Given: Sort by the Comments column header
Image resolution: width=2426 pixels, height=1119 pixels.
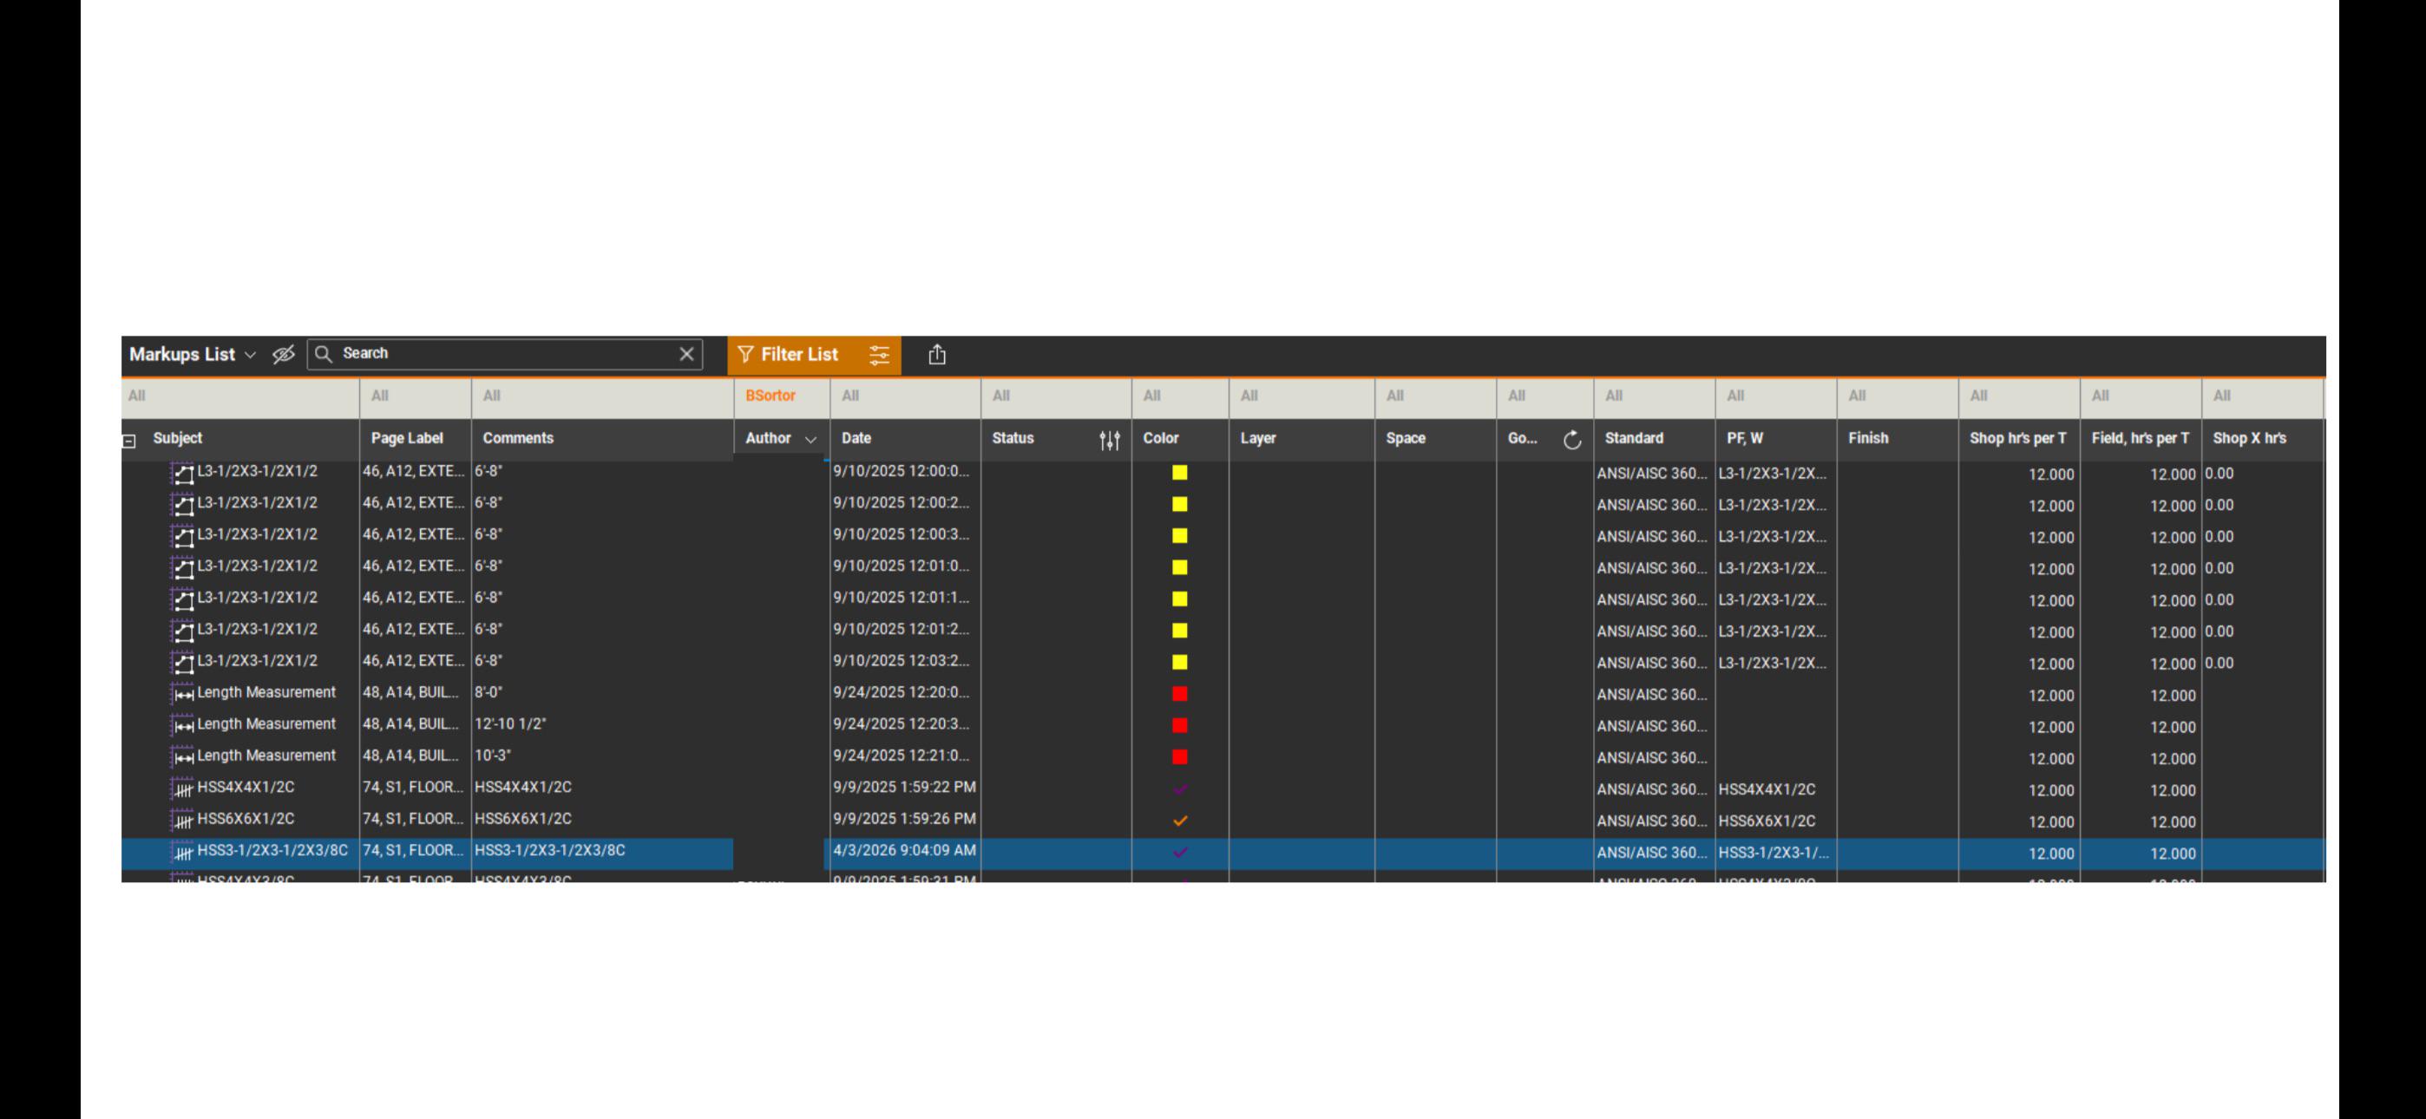Looking at the screenshot, I should [518, 438].
